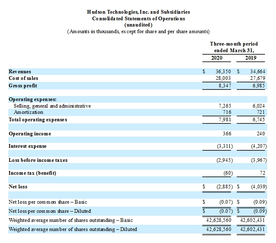
Task: Click the Selling, general and administrative label
Action: [52, 106]
